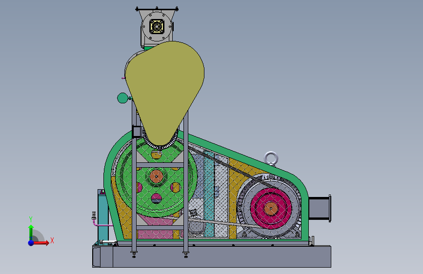The image size is (423, 274).
Task: Click the red X axis arrow
Action: pos(41,243)
